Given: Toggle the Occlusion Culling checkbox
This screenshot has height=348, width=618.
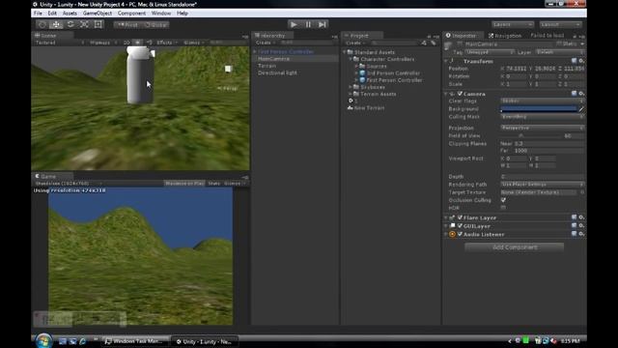Looking at the screenshot, I should coord(503,200).
